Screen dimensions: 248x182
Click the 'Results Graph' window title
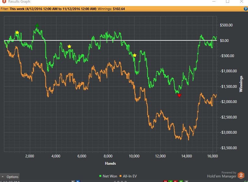tap(19, 2)
